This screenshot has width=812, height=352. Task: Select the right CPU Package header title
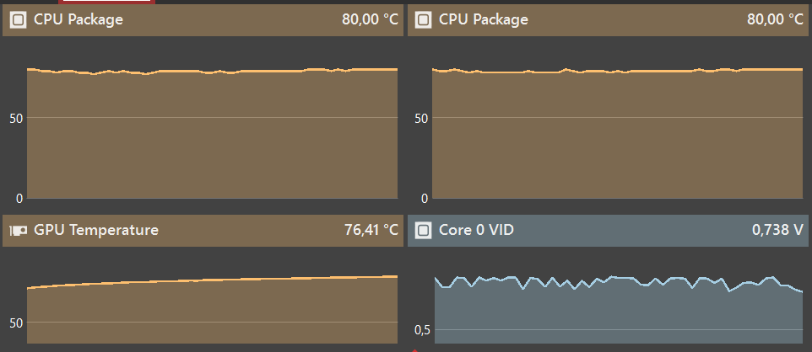coord(484,20)
